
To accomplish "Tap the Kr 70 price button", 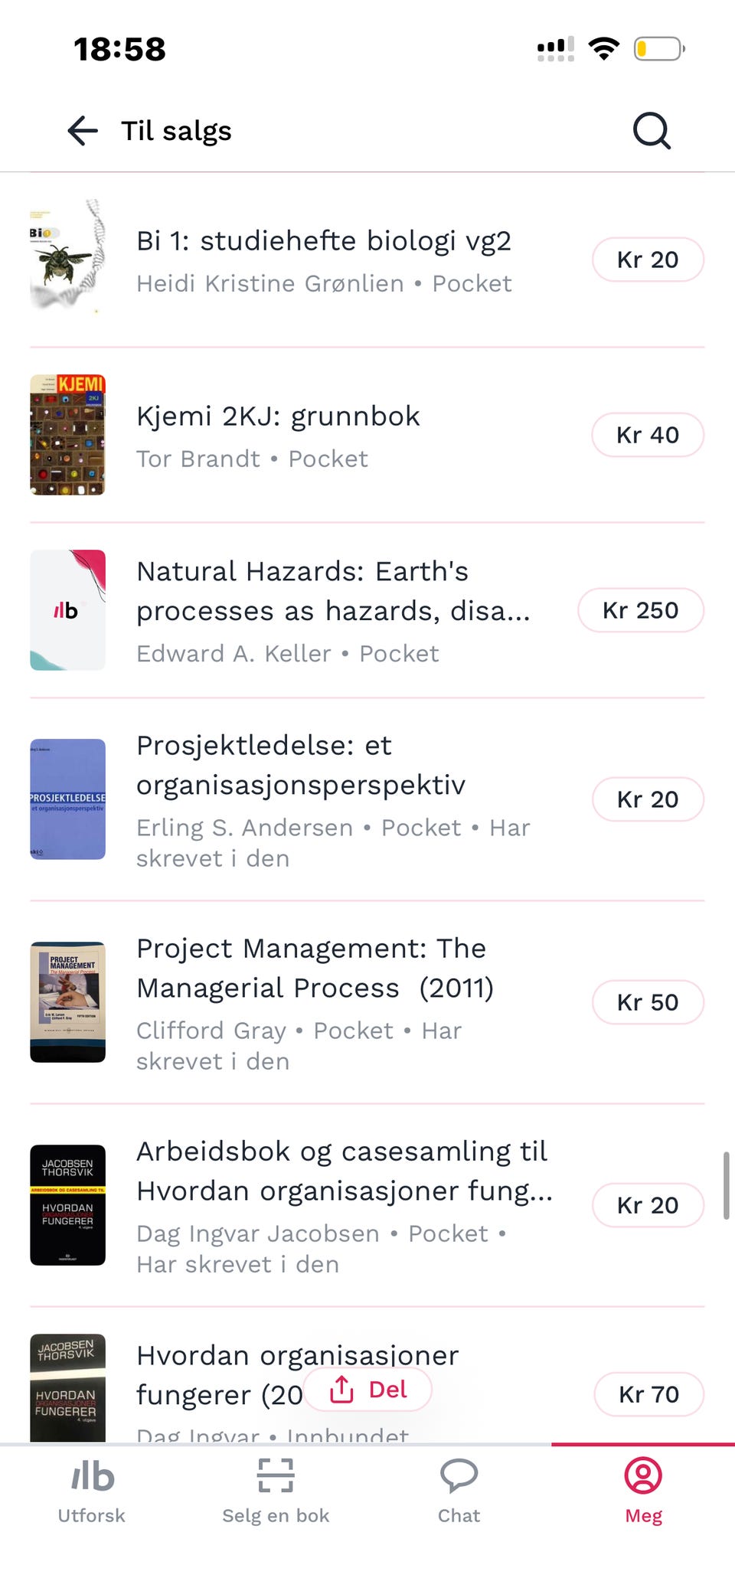I will [x=648, y=1394].
